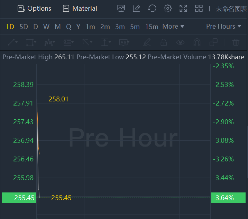Viewport: 248px width, 219px height.
Task: Expand the chart to fullscreen
Action: pos(183,9)
